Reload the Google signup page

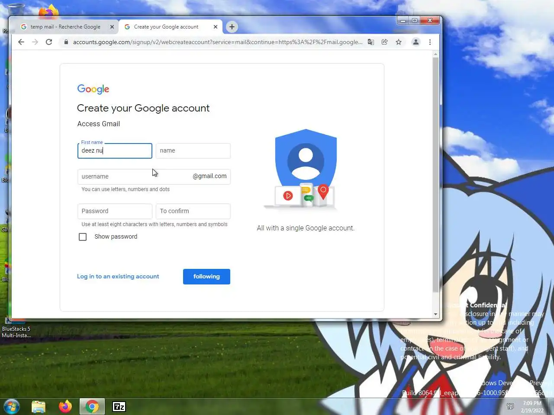[x=49, y=42]
